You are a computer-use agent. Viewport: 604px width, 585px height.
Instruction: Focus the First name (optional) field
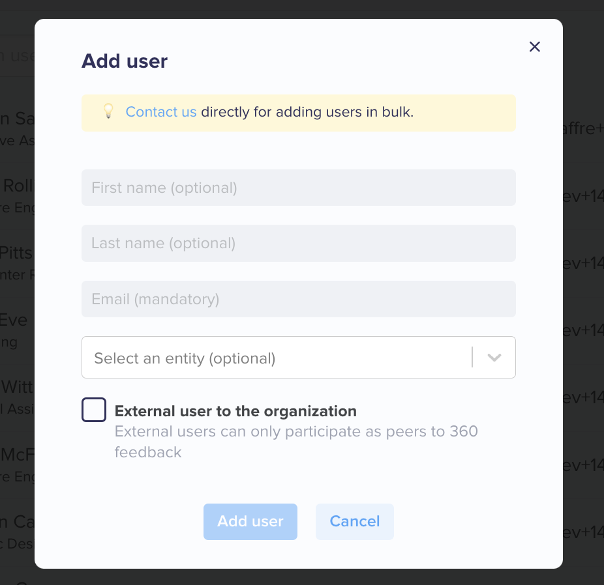(x=299, y=188)
